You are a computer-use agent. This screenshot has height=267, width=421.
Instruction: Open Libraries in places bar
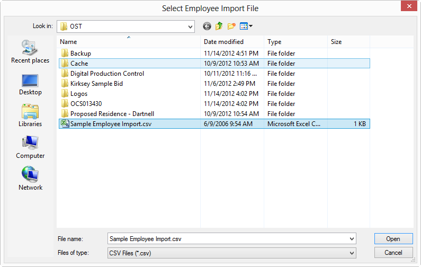click(30, 115)
